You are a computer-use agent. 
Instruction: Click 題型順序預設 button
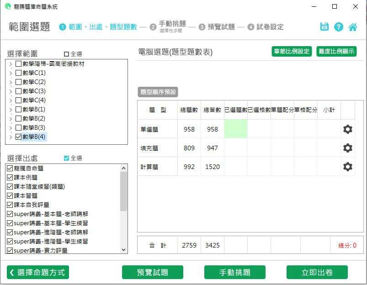[x=158, y=92]
